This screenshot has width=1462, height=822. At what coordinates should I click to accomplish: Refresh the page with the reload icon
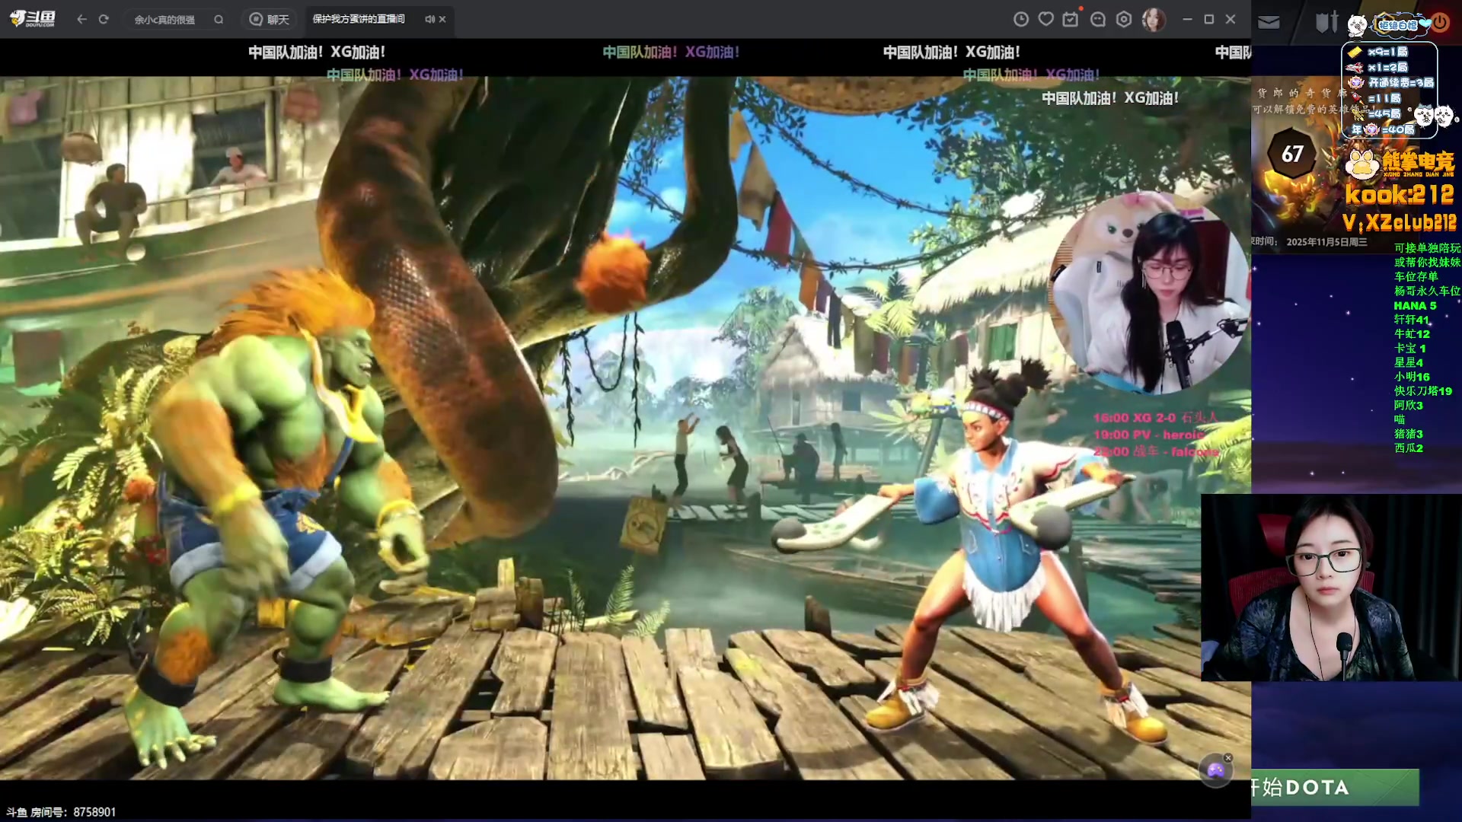pos(104,19)
